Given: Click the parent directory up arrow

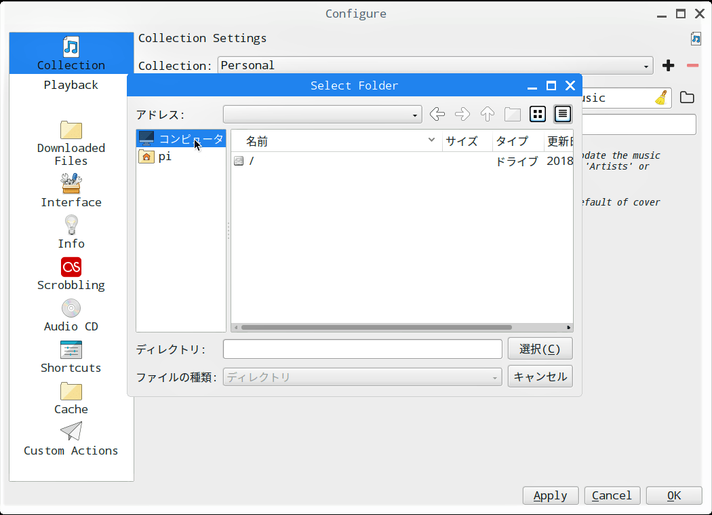Looking at the screenshot, I should 488,114.
